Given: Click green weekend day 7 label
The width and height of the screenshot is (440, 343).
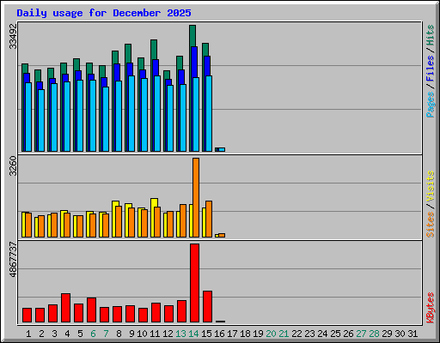Looking at the screenshot, I should 106,334.
